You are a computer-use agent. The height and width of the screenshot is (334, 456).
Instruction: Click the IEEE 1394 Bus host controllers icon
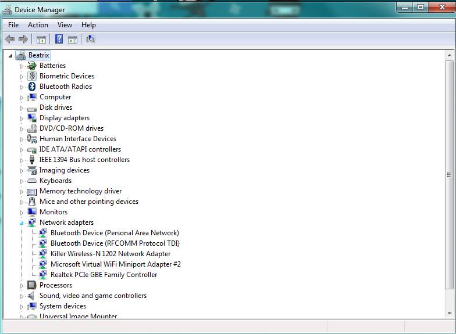(32, 160)
